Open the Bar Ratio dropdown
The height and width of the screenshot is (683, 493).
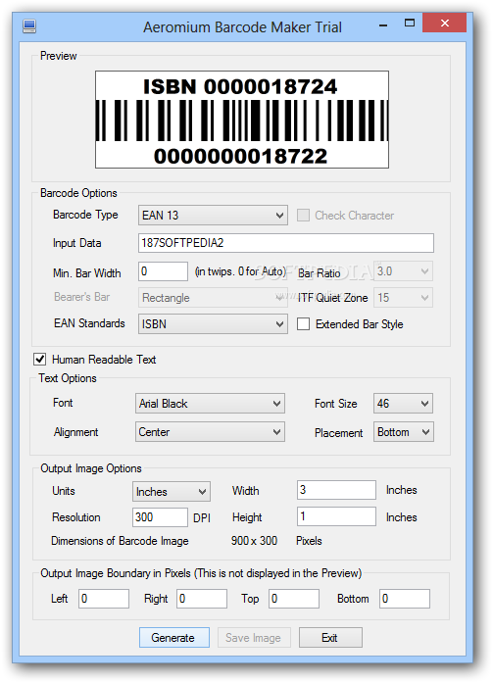[403, 271]
